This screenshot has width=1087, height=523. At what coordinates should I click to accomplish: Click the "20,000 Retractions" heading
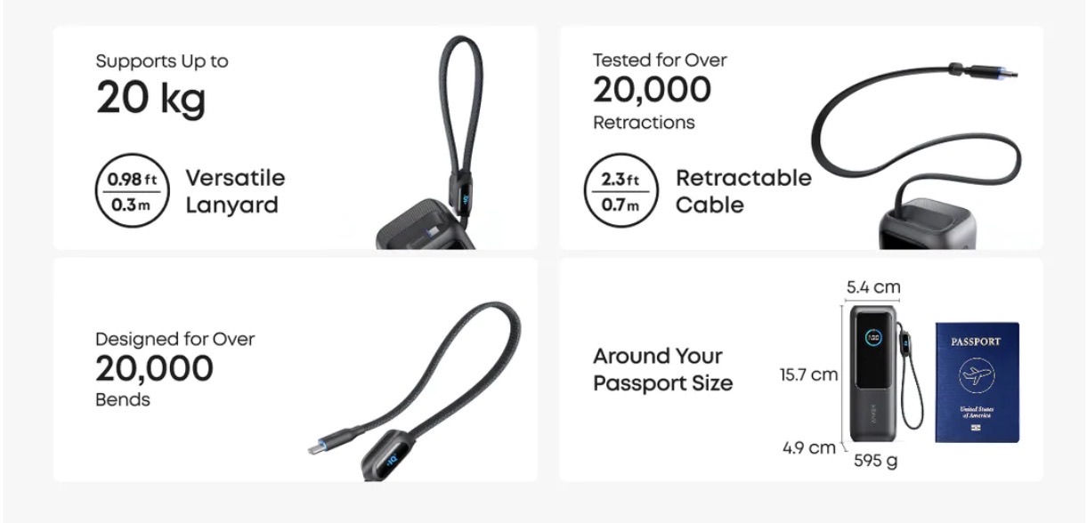tap(653, 90)
